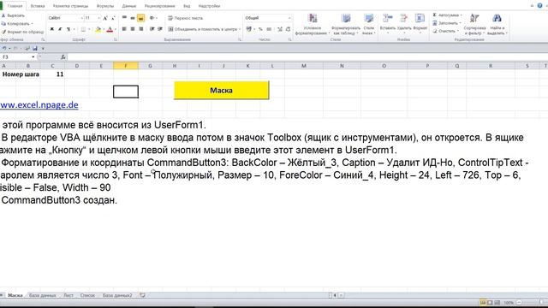548x308 pixels.
Task: Open the База данных sheet tab
Action: (x=42, y=295)
